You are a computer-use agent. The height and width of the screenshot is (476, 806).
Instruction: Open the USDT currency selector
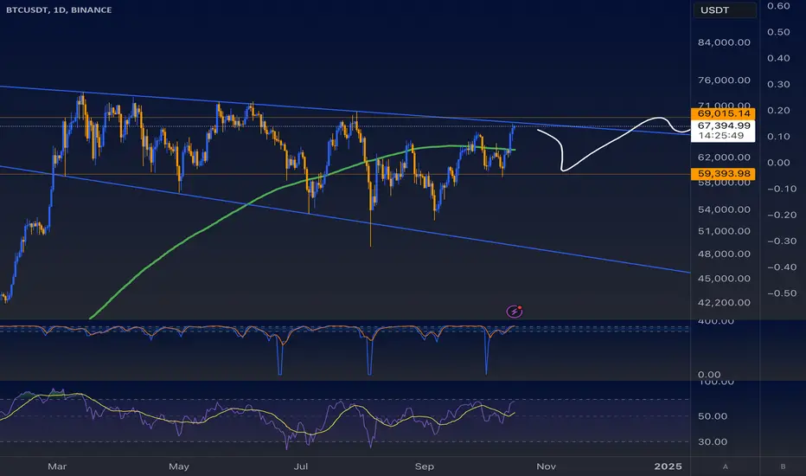(724, 10)
